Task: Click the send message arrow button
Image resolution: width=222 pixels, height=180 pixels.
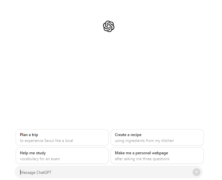Action: pyautogui.click(x=197, y=172)
